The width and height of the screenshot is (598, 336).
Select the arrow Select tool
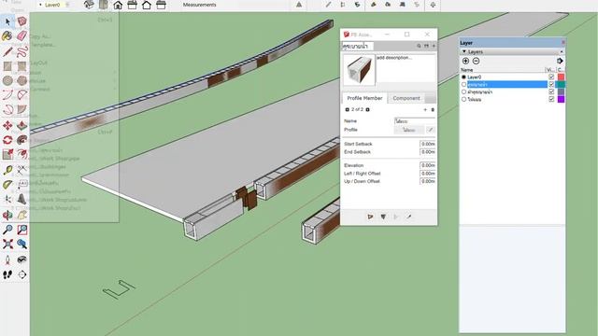pos(7,21)
